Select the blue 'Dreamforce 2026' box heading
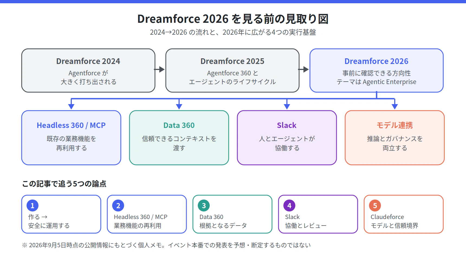The image size is (466, 257). [x=377, y=61]
